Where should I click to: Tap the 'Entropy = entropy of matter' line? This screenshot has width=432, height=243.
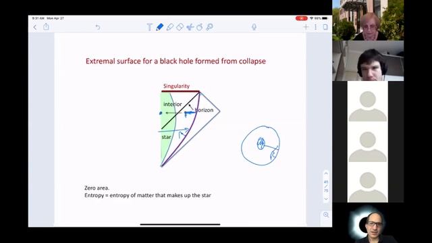148,195
